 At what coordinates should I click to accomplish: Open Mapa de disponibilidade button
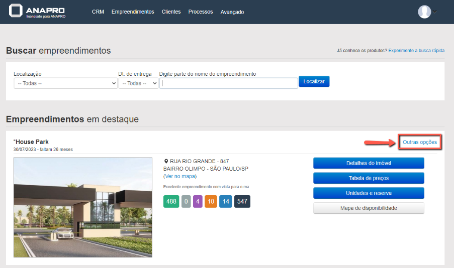(x=369, y=208)
